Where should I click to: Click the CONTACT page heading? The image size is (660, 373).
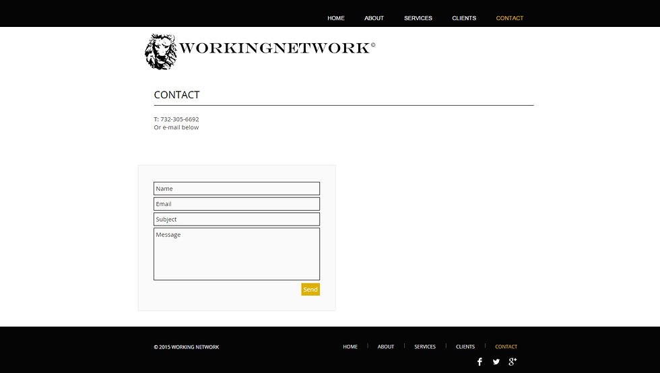click(x=176, y=95)
